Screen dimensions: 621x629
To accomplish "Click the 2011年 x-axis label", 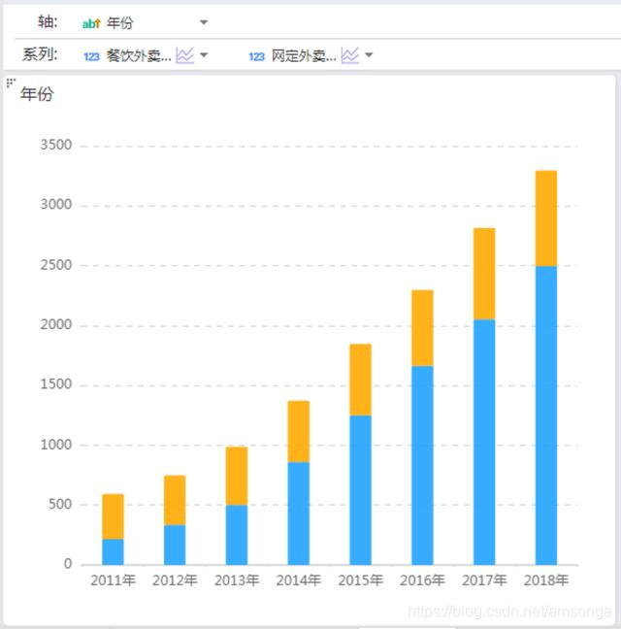I will coord(114,580).
